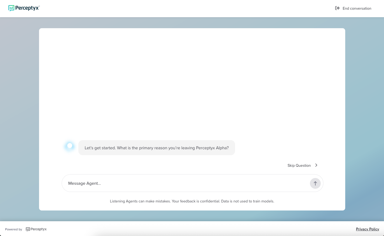Click the footer Perceptyx logo
Image resolution: width=384 pixels, height=236 pixels.
pos(36,229)
